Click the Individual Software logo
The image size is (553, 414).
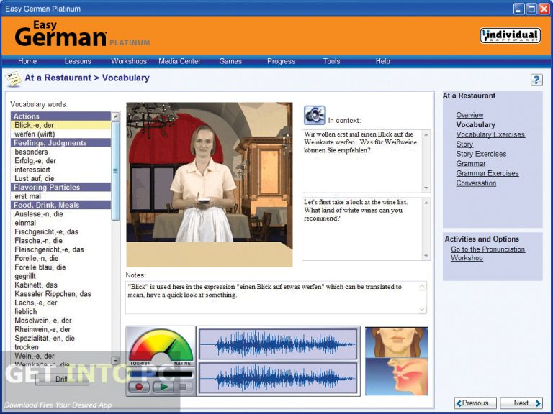(x=510, y=35)
